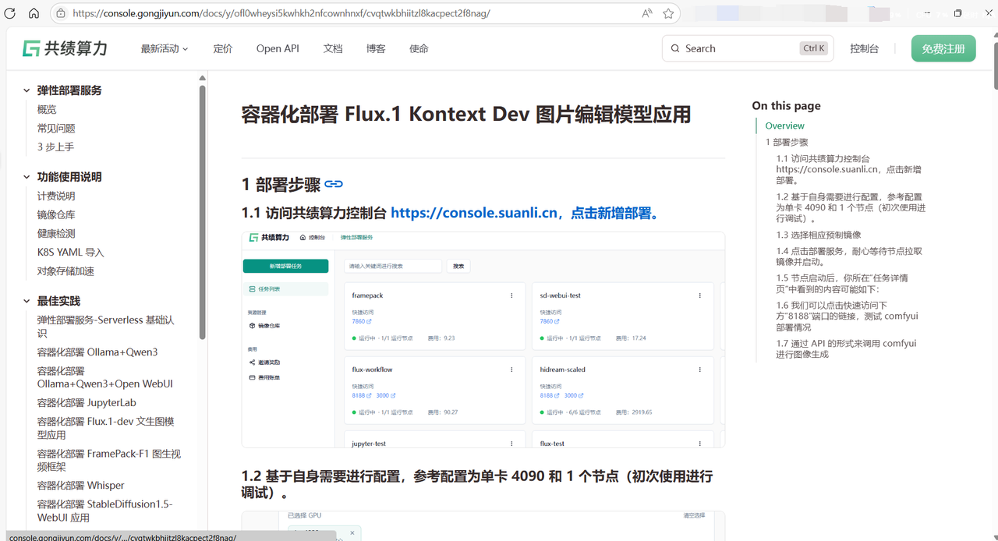Viewport: 998px width, 541px height.
Task: Click the main title 容器化部署 Flux.1 Kontext Dev
Action: pyautogui.click(x=466, y=115)
